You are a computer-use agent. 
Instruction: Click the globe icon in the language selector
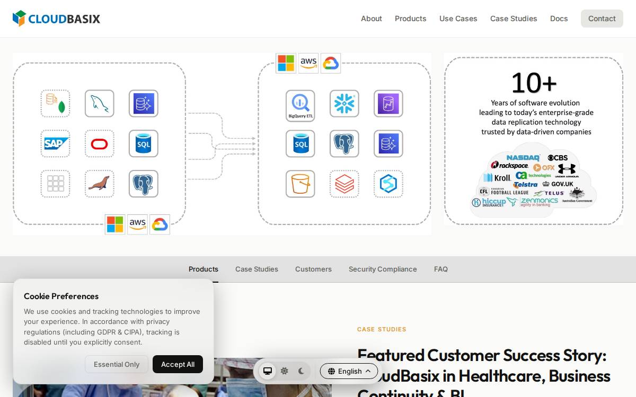[x=332, y=371]
